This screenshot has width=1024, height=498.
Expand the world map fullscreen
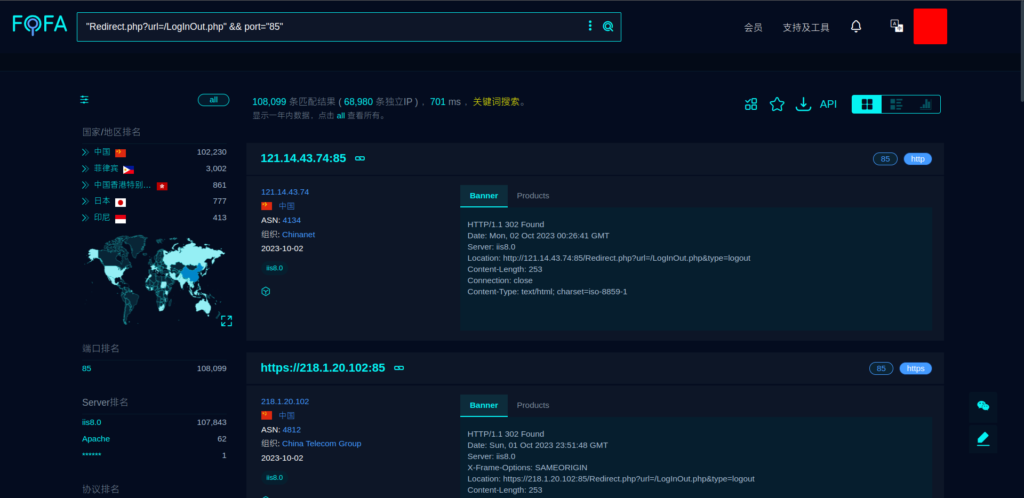227,321
